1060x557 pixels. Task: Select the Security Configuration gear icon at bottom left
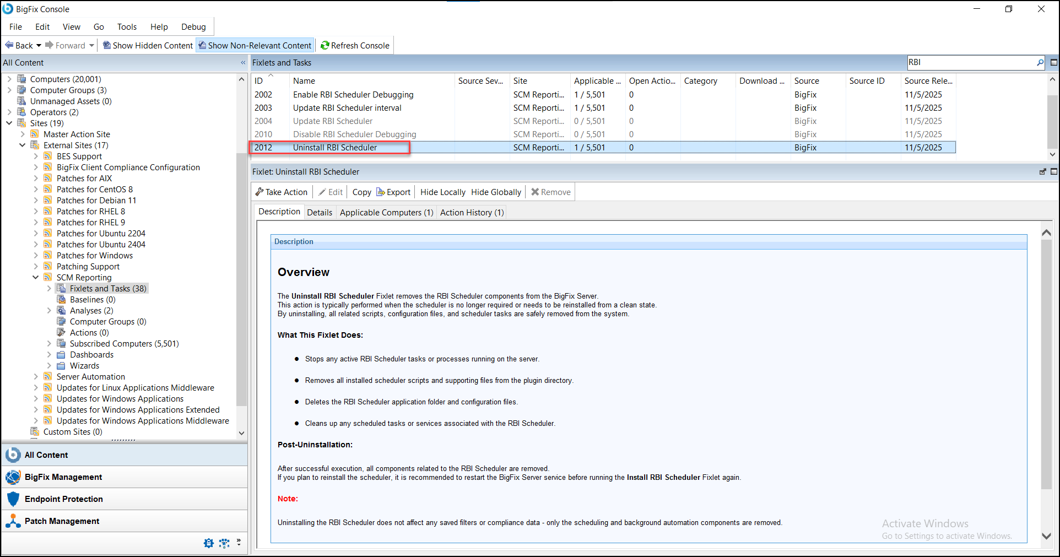[x=208, y=543]
